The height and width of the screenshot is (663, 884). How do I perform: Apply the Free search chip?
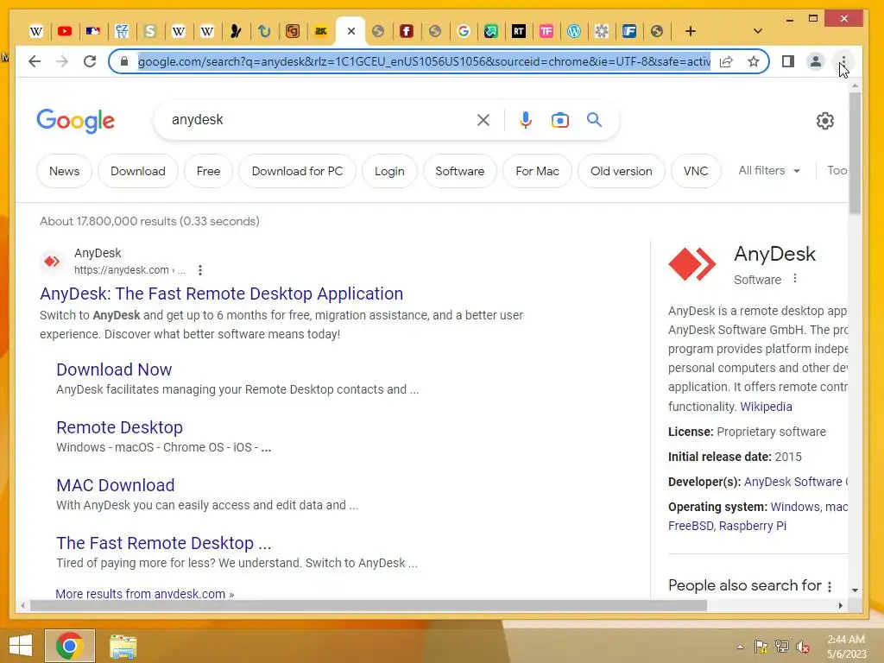coord(208,171)
